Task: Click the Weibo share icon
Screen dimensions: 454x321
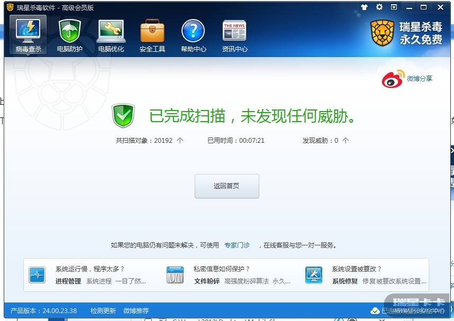Action: click(393, 78)
